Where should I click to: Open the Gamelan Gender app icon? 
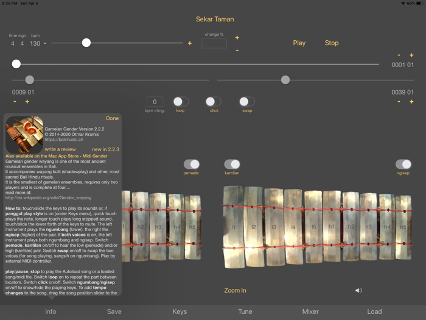click(24, 135)
